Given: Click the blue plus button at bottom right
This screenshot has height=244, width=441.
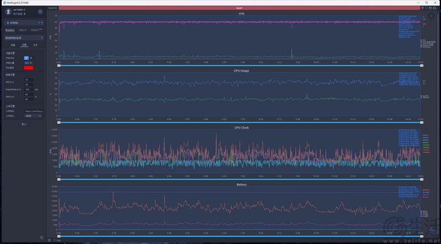Looking at the screenshot, I should click(x=432, y=231).
